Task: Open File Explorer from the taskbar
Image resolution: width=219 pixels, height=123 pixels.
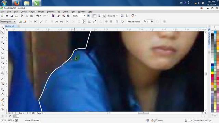Action: pos(27,3)
